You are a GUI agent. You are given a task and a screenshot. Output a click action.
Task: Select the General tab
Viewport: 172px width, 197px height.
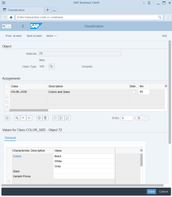[x=10, y=138]
